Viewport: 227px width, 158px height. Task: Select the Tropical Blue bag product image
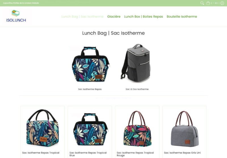tap(90, 129)
